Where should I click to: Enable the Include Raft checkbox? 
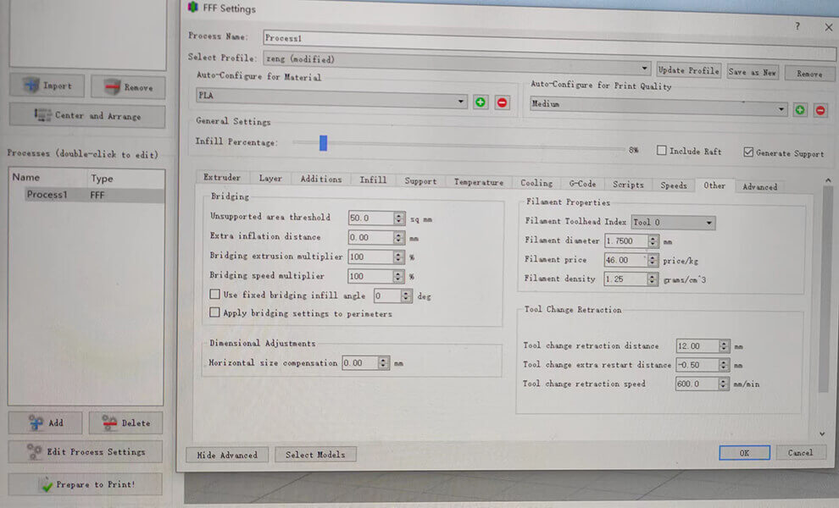point(663,152)
